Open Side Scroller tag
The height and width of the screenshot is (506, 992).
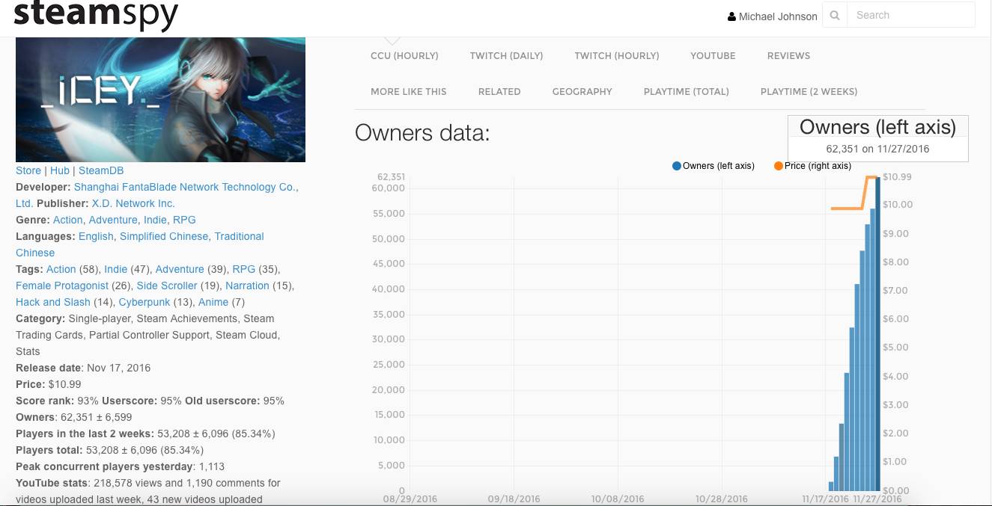167,286
